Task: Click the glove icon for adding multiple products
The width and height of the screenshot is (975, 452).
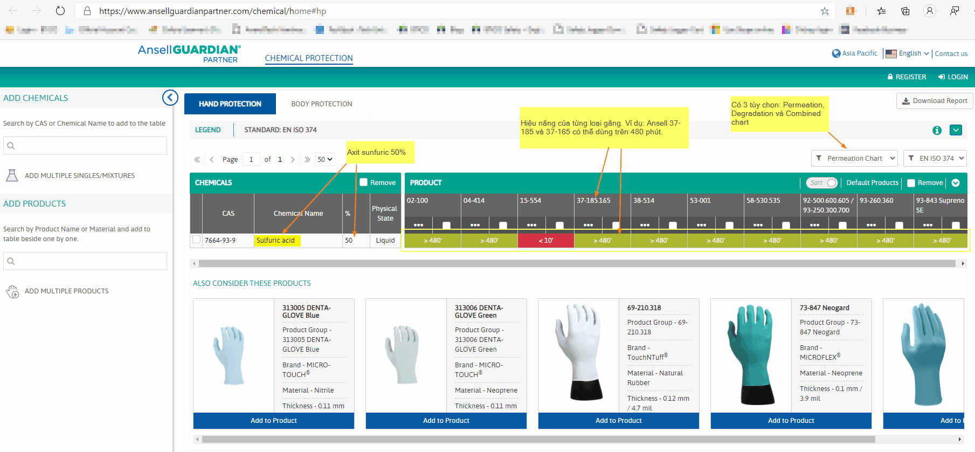Action: point(12,291)
